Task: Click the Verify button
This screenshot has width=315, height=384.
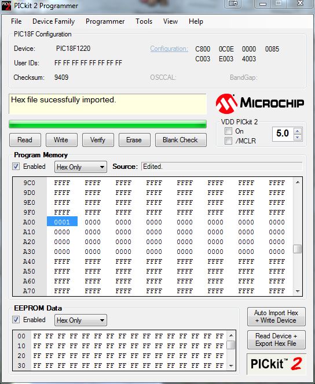Action: pyautogui.click(x=98, y=140)
